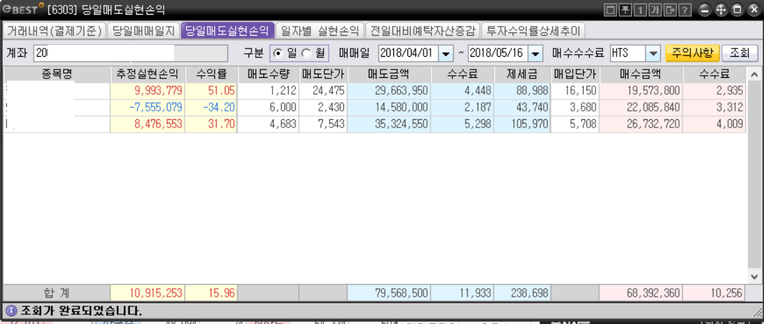This screenshot has width=764, height=324.
Task: Switch to the 거래내역(결제기준) tab
Action: (x=53, y=31)
